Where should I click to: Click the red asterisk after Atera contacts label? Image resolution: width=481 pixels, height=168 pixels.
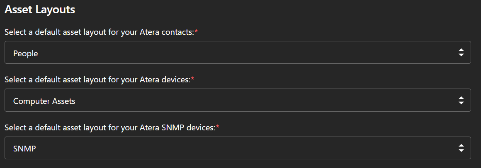[x=197, y=31]
